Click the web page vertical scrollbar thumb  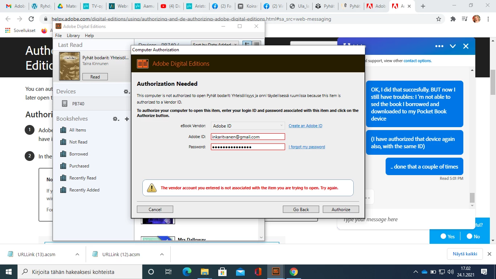(493, 82)
